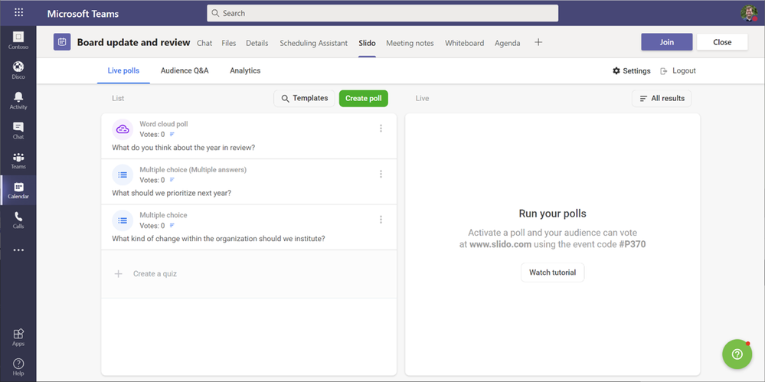Switch to the Analytics tab

click(x=245, y=70)
